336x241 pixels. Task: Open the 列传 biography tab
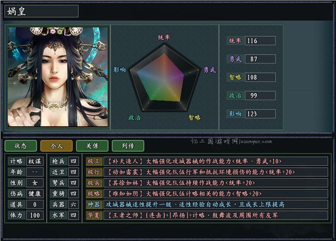pyautogui.click(x=128, y=146)
